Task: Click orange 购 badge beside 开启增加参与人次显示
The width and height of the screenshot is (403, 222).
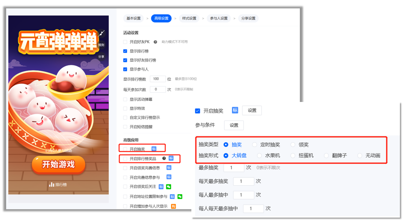Action: [173, 206]
